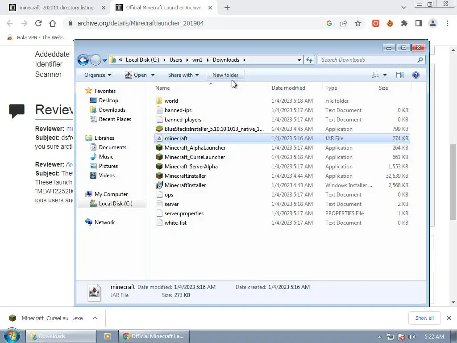Viewport: 457px width, 343px height.
Task: Switch to minecraft_202011 directory listing tab
Action: pos(56,8)
